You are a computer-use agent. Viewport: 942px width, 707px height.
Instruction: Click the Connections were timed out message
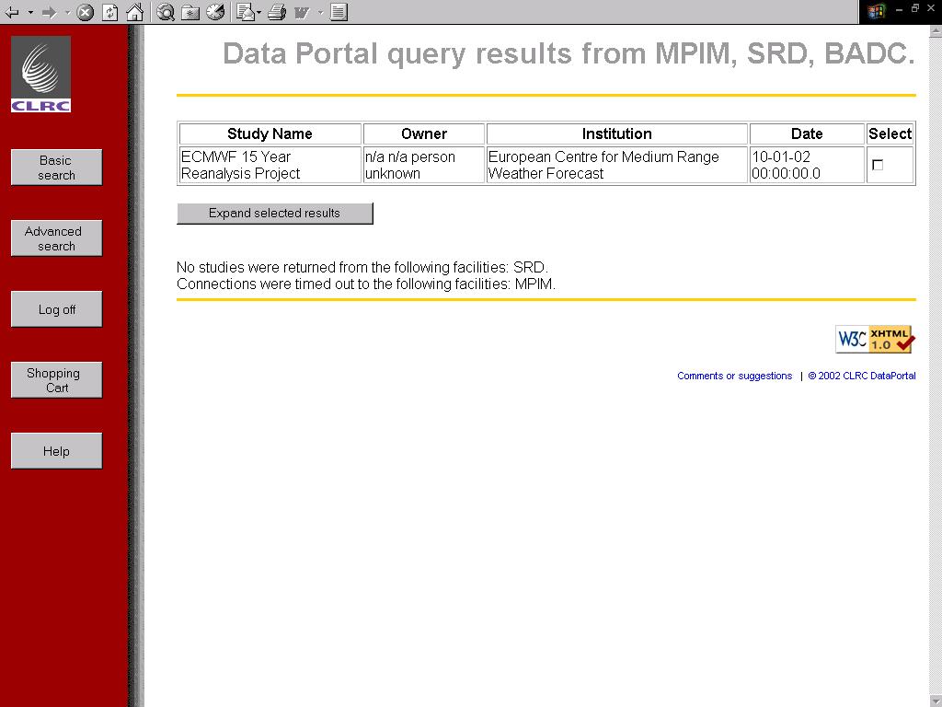366,284
